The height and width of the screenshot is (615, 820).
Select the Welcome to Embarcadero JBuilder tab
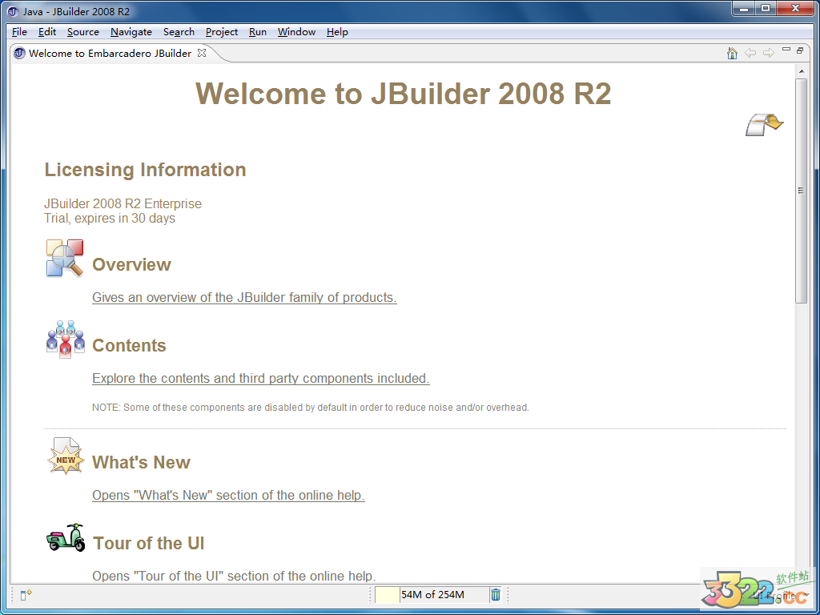click(110, 53)
